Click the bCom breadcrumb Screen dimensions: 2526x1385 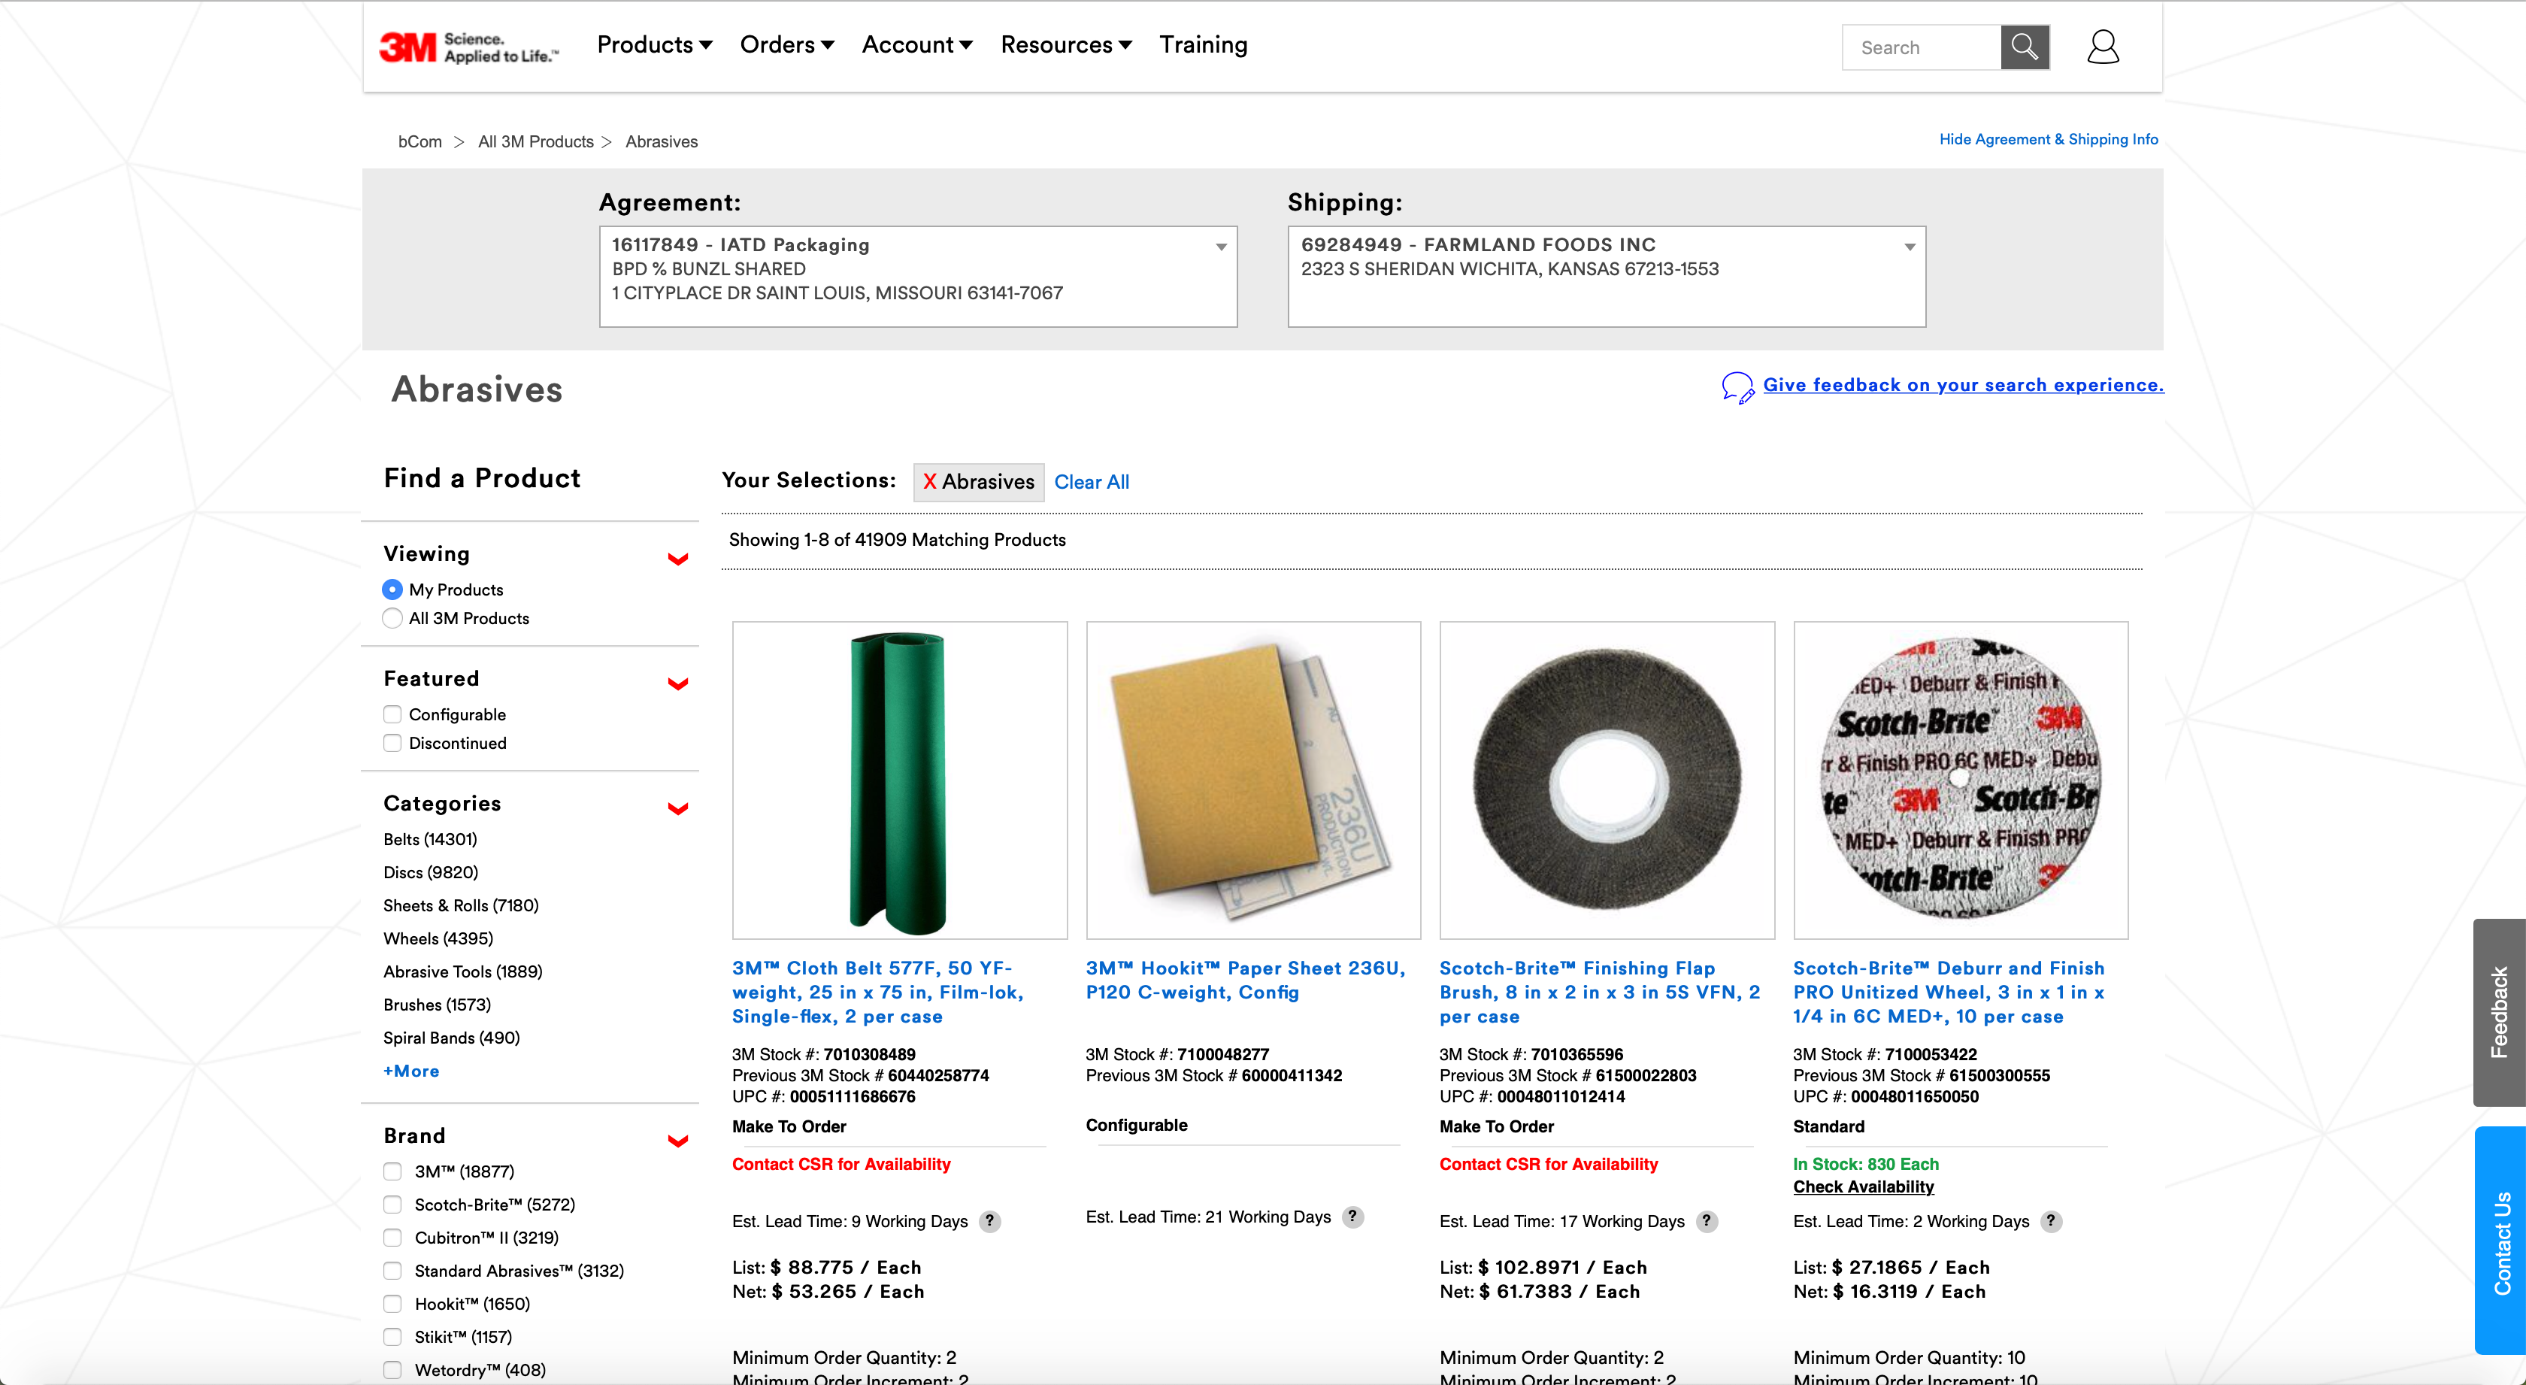[x=419, y=141]
